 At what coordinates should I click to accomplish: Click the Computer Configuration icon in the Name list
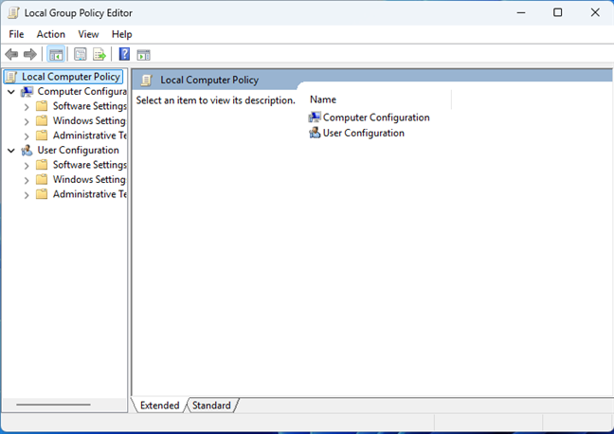click(x=315, y=118)
